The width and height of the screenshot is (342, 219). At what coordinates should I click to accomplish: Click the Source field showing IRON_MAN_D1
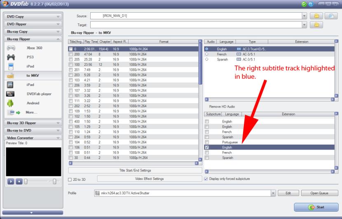[196, 16]
